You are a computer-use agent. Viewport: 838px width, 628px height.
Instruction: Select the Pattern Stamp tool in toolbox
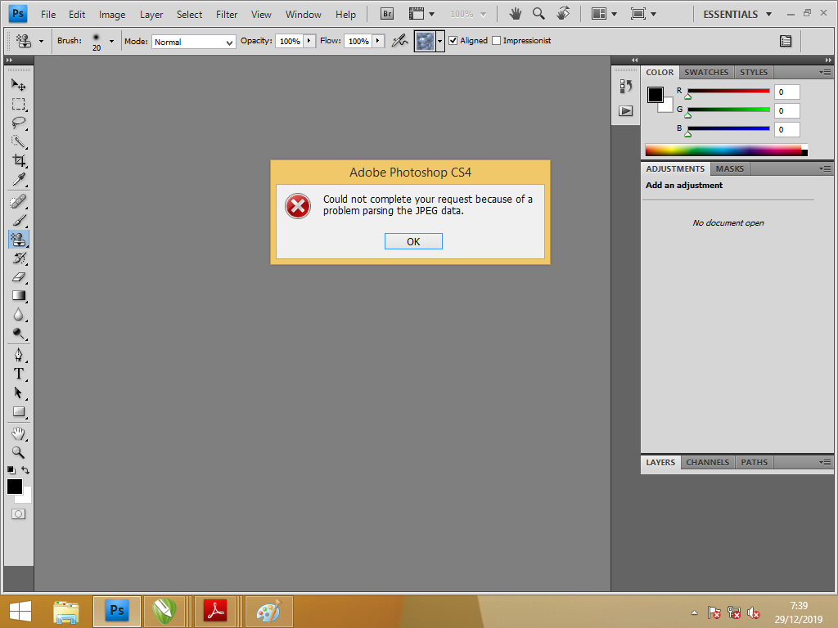[x=19, y=240]
